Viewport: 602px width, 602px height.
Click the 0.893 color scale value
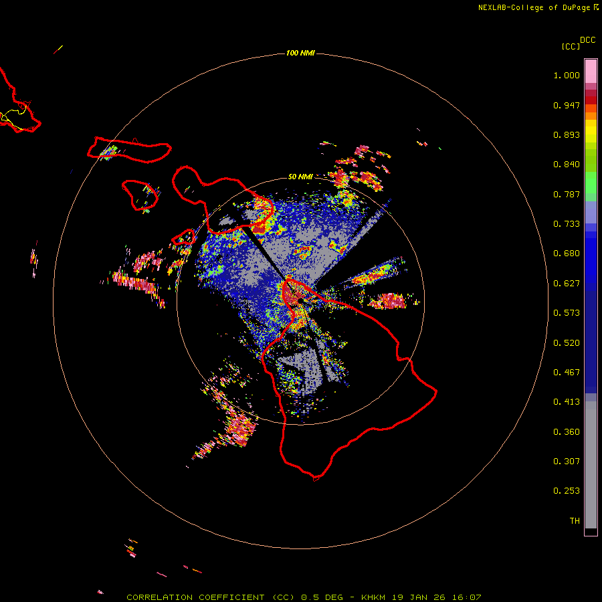[567, 134]
